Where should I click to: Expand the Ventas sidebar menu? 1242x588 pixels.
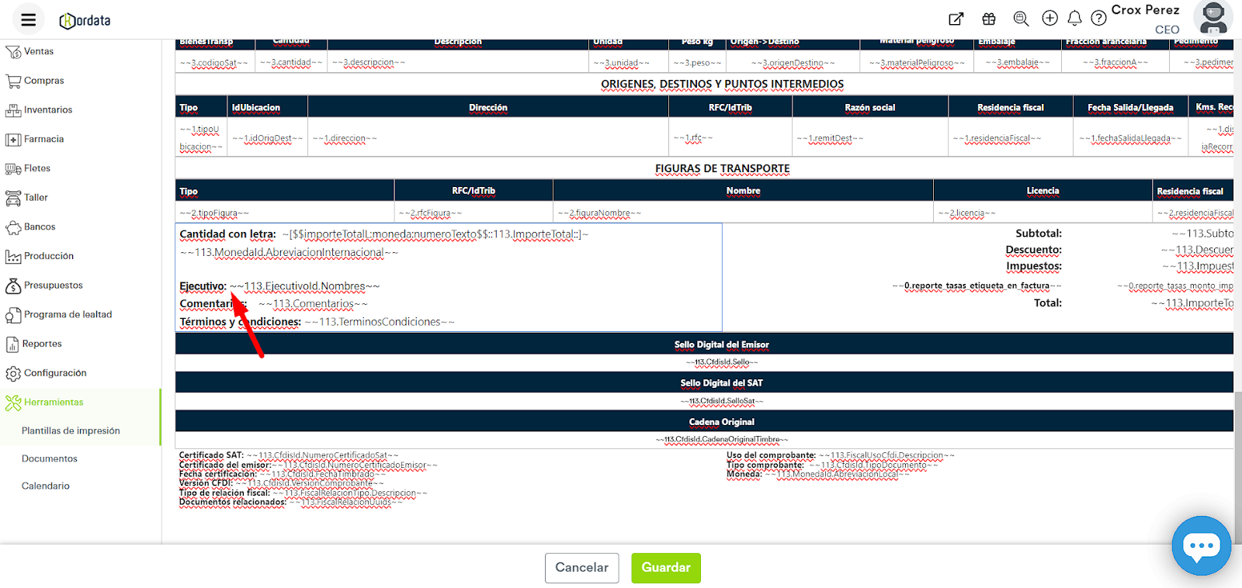[39, 51]
